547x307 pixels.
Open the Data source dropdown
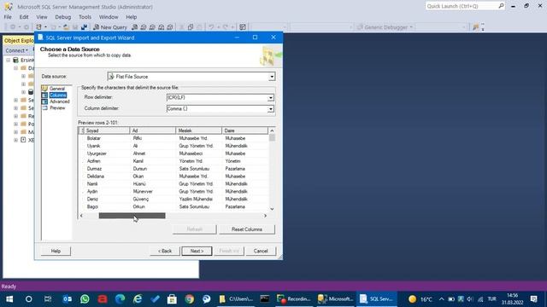272,77
